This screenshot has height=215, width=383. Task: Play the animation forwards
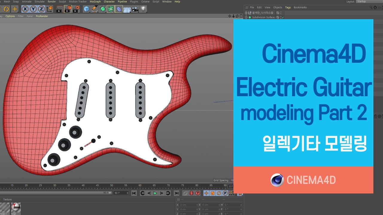[155, 193]
